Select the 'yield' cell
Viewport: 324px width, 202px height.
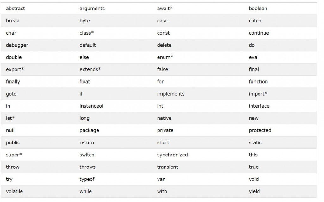254,192
